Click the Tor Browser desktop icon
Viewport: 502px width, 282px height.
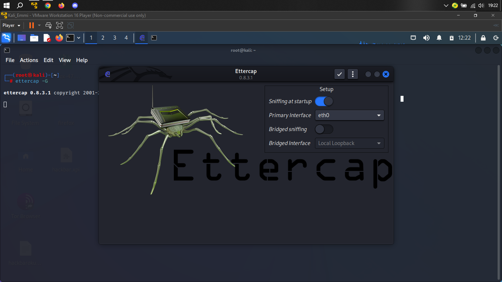[25, 206]
